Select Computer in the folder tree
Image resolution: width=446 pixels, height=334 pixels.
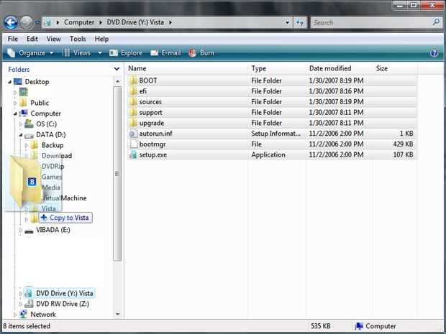tap(45, 113)
